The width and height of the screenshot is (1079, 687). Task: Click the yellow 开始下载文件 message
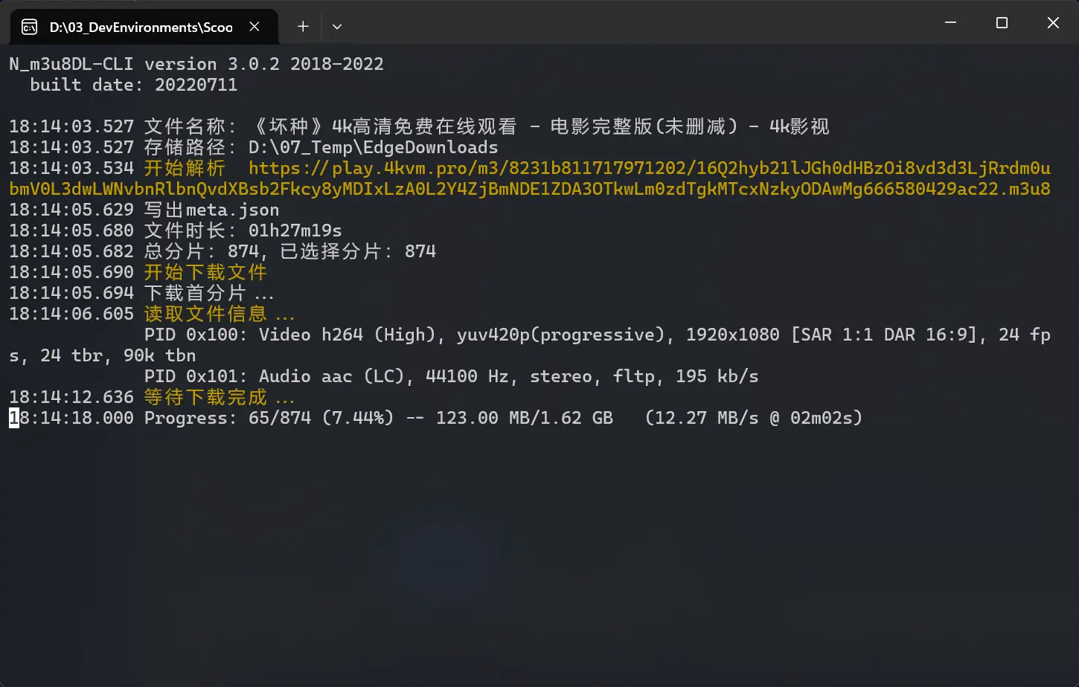205,272
